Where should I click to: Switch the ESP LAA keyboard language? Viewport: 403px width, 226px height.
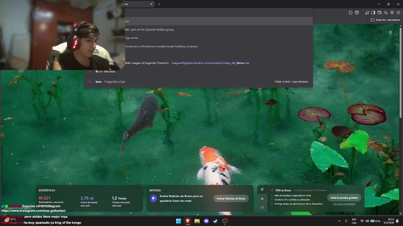point(354,221)
